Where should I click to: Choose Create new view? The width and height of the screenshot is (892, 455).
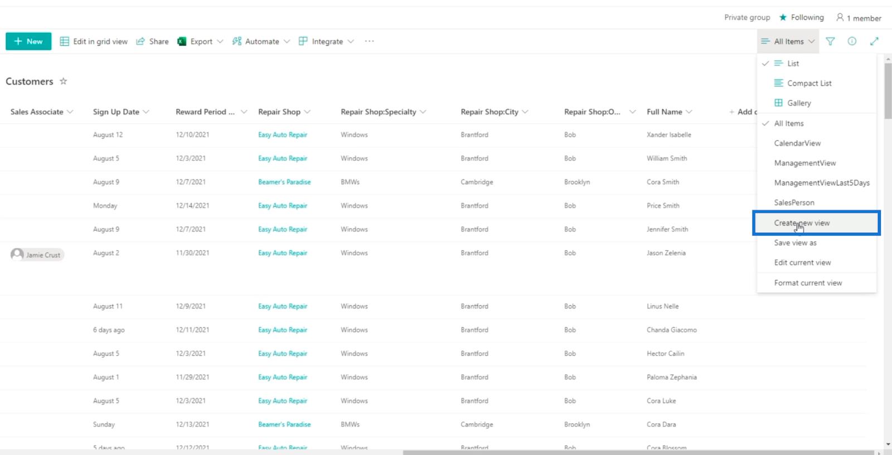(x=817, y=223)
